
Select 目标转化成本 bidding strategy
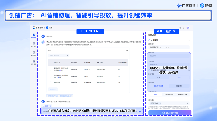pyautogui.click(x=159, y=86)
